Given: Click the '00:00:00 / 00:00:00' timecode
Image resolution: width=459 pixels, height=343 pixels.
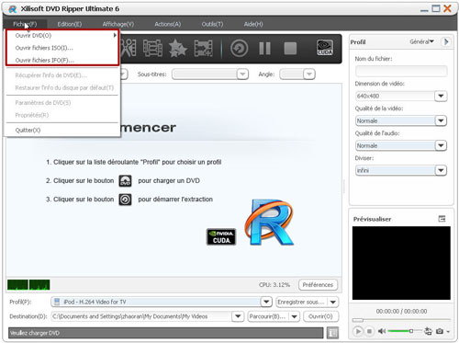Looking at the screenshot, I should click(401, 311).
